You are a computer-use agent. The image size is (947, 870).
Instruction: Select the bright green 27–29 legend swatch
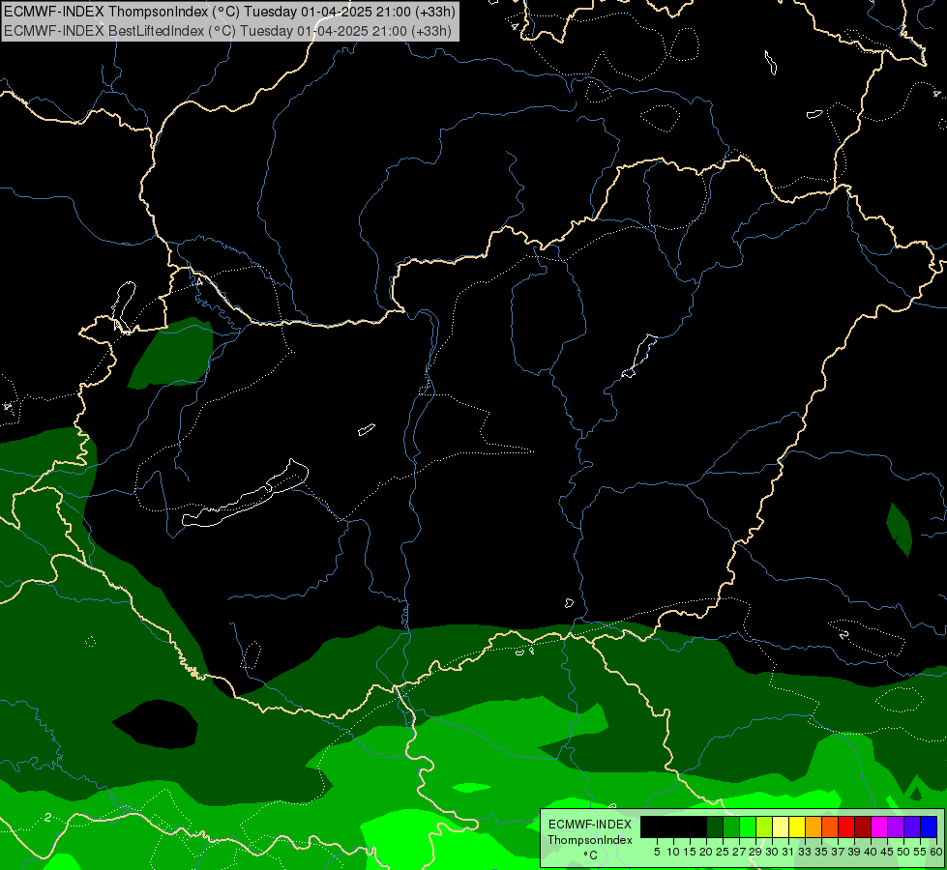[748, 826]
